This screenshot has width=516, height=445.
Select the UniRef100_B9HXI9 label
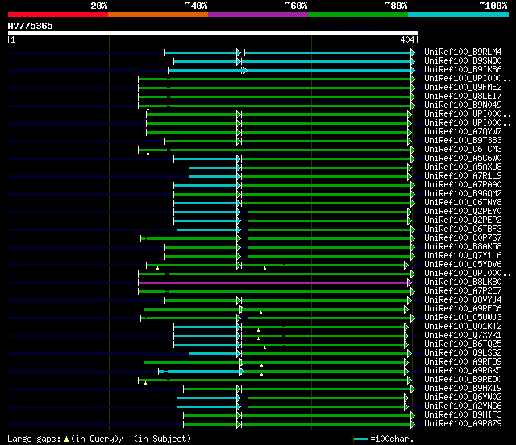[463, 389]
